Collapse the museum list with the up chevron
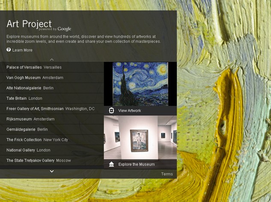This screenshot has height=202, width=271. pos(52,60)
